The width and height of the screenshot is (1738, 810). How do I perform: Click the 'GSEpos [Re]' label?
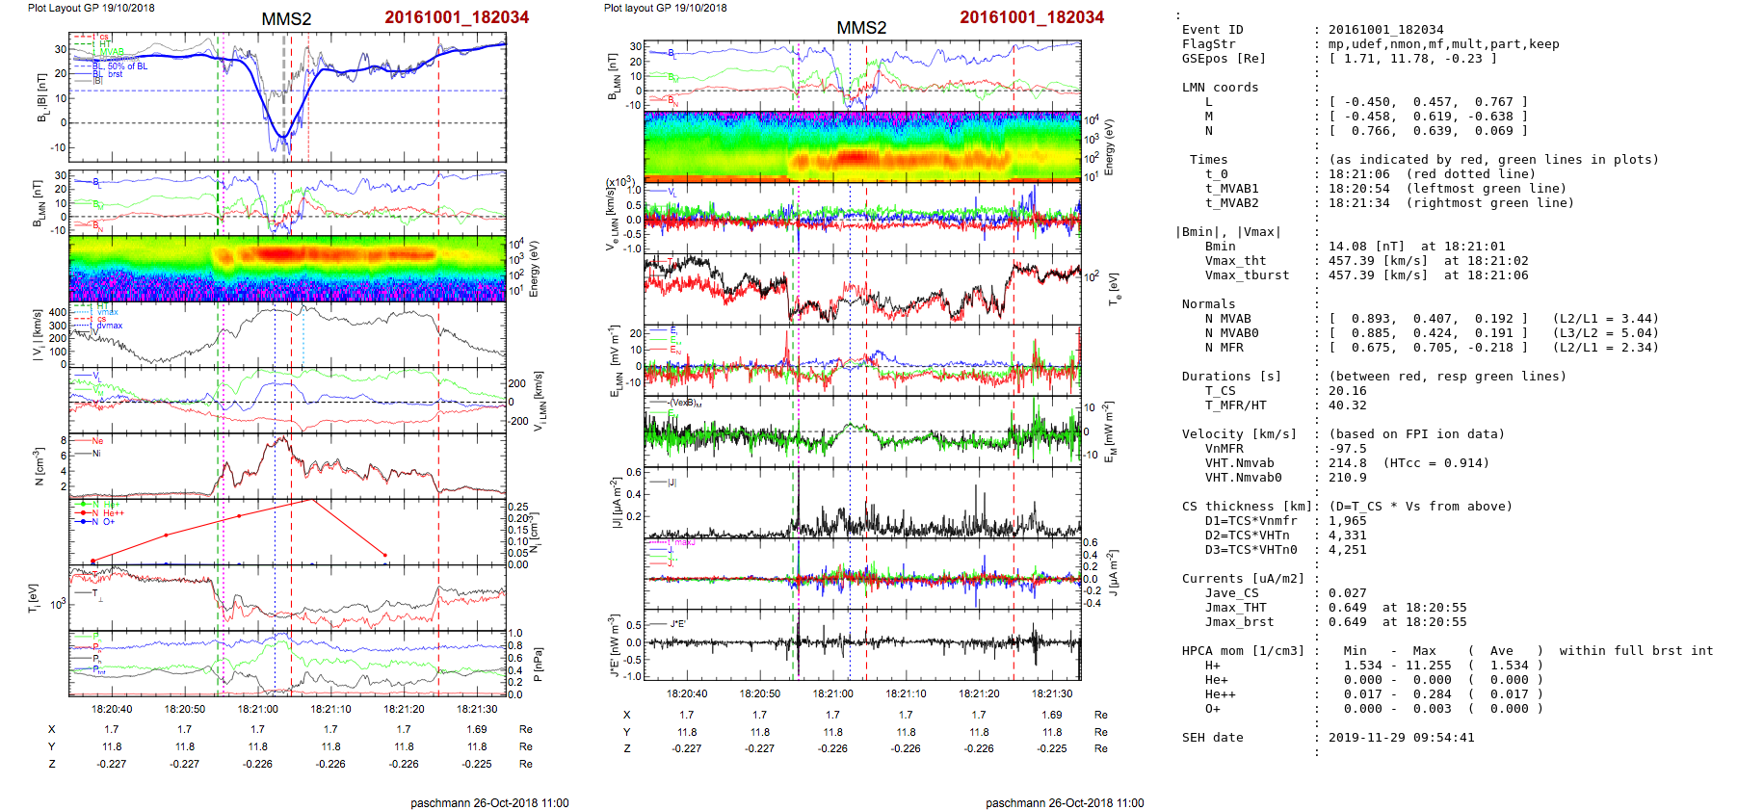click(1224, 59)
